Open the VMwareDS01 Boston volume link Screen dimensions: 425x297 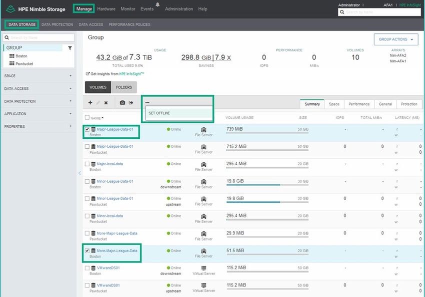108,268
